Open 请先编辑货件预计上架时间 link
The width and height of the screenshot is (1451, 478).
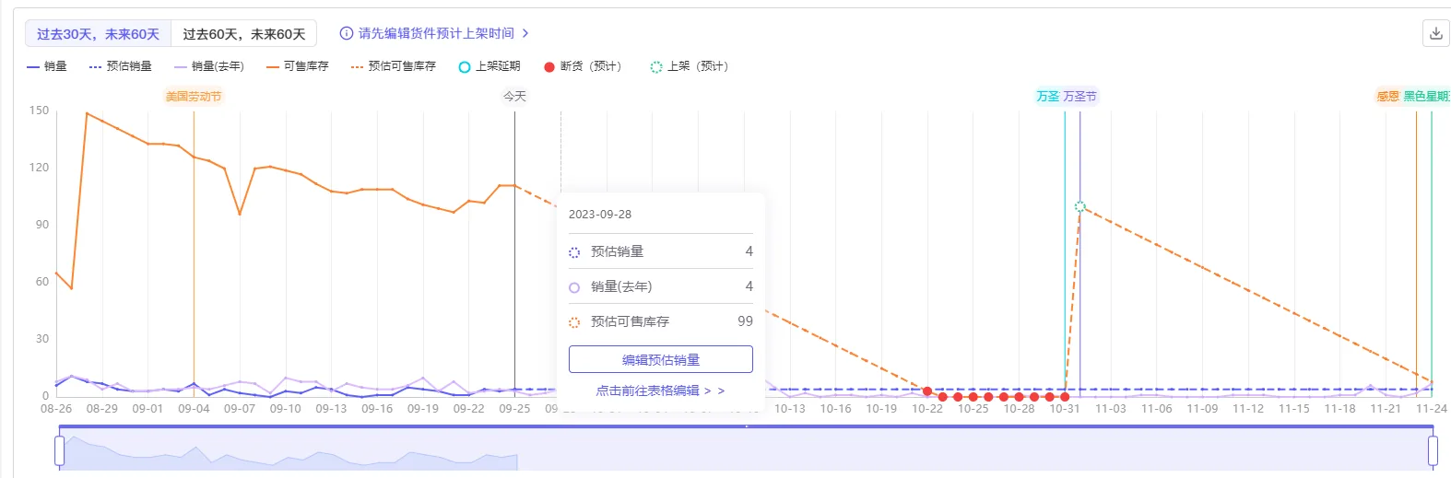point(436,33)
